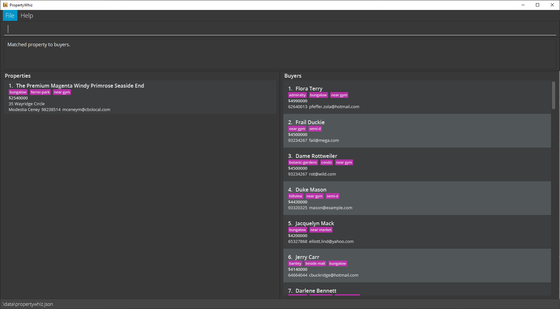Click the hillview tag on Duke Mason

(x=296, y=196)
